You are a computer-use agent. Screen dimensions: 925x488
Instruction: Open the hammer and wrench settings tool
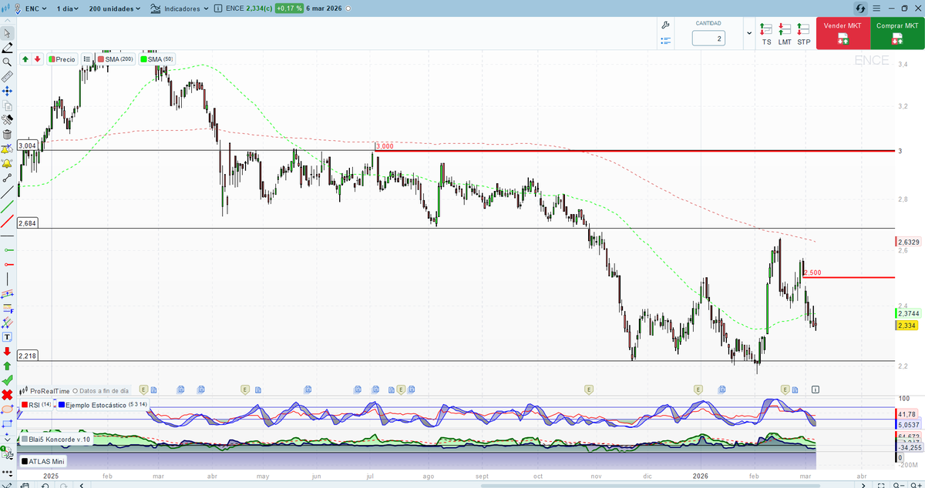click(x=7, y=119)
